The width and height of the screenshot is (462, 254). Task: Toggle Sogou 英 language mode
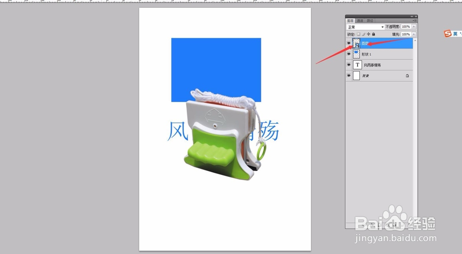click(455, 34)
